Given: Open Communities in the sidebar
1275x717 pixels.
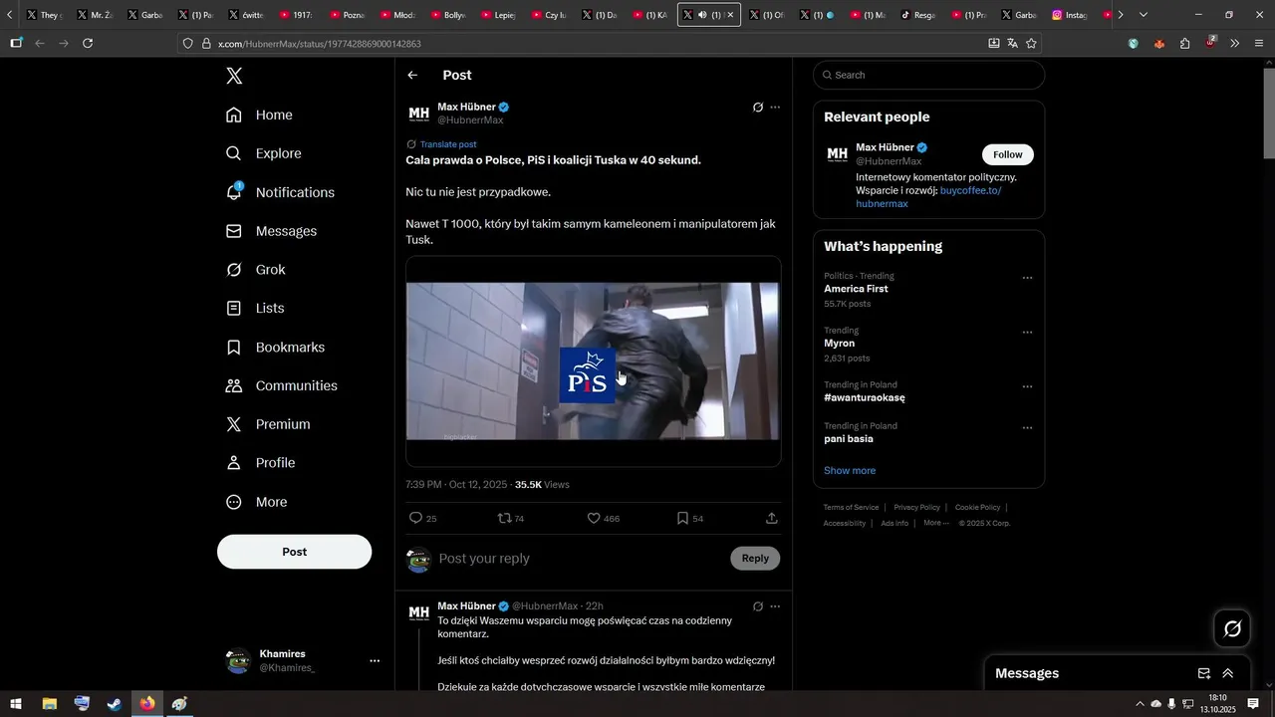Looking at the screenshot, I should [281, 385].
